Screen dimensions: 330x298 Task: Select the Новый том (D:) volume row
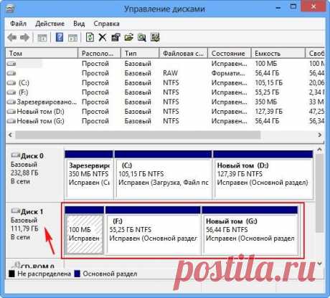165,112
